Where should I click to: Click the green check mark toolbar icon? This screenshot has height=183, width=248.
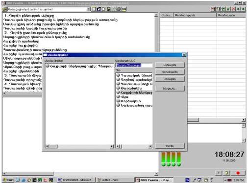228,9
